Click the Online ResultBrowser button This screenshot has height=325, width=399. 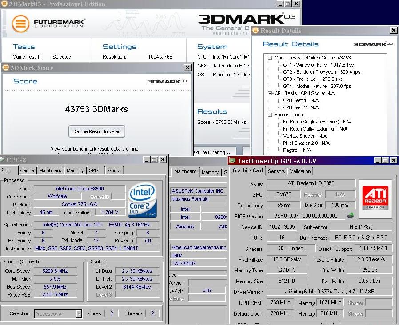pyautogui.click(x=97, y=131)
